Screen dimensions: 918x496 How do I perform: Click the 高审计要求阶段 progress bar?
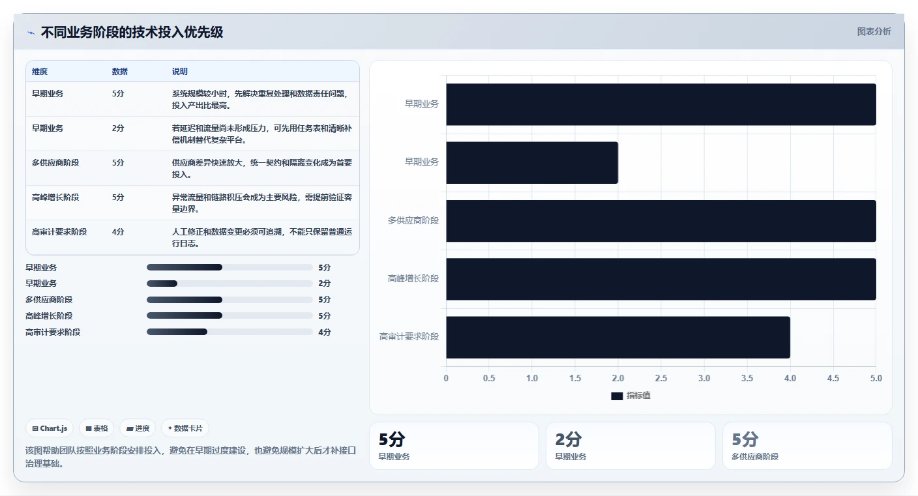point(229,332)
